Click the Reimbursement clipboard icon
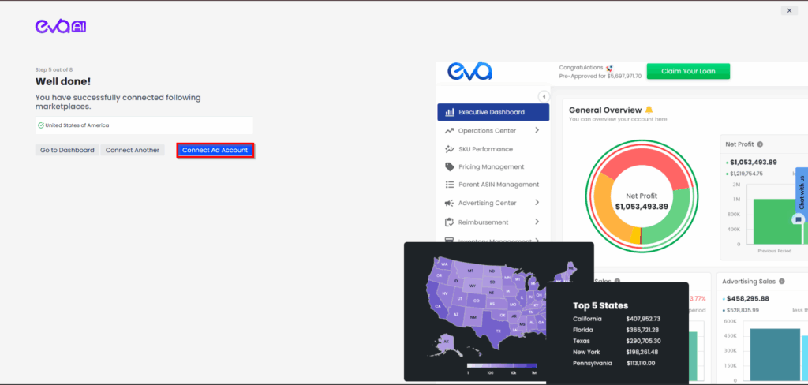 pyautogui.click(x=449, y=222)
